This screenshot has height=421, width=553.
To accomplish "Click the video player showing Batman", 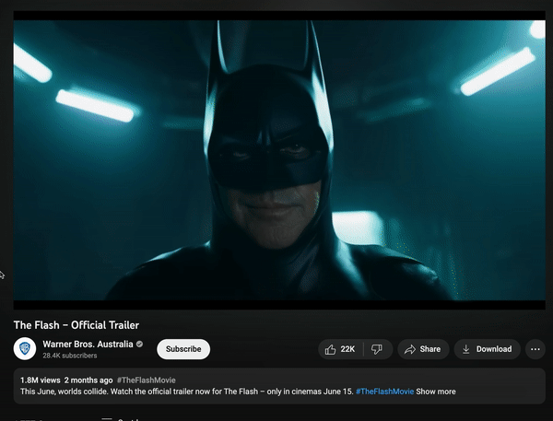I will click(279, 160).
